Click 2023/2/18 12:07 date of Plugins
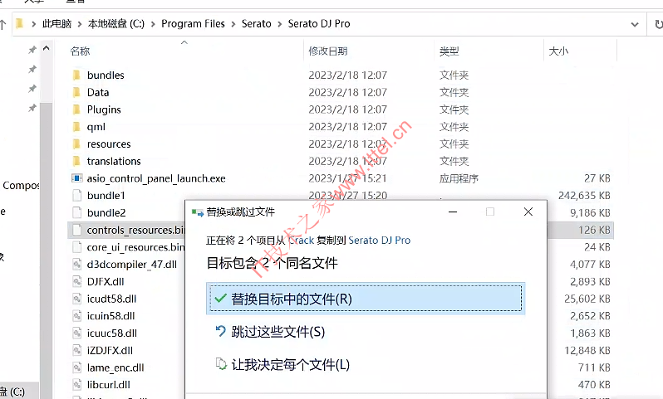The width and height of the screenshot is (663, 399). tap(347, 109)
